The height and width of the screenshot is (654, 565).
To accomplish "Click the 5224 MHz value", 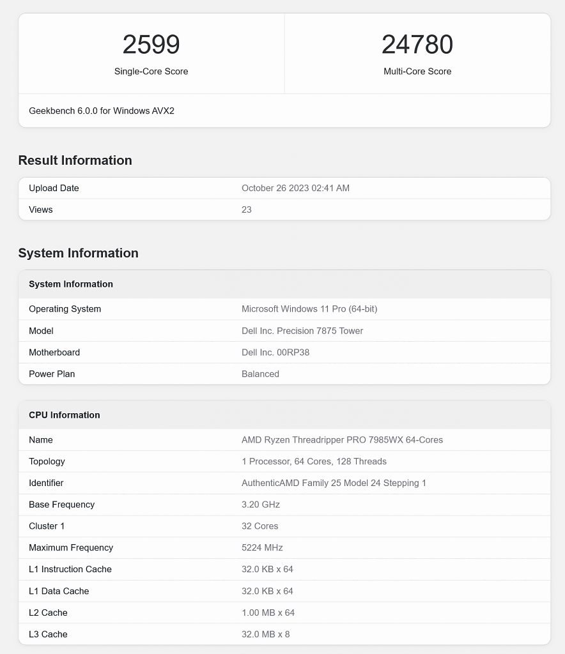I will 262,548.
